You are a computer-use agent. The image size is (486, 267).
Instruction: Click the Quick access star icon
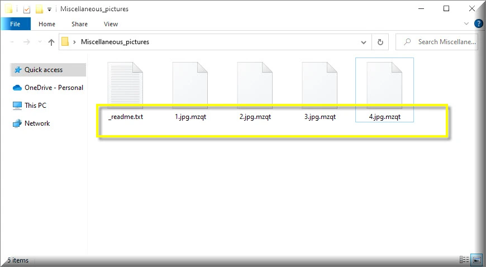18,70
